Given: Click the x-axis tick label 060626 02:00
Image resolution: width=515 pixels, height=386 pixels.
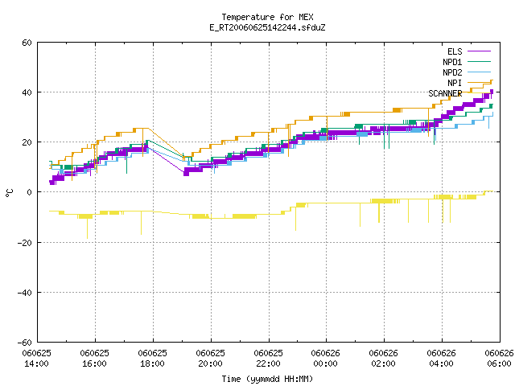Looking at the screenshot, I should (x=383, y=359).
